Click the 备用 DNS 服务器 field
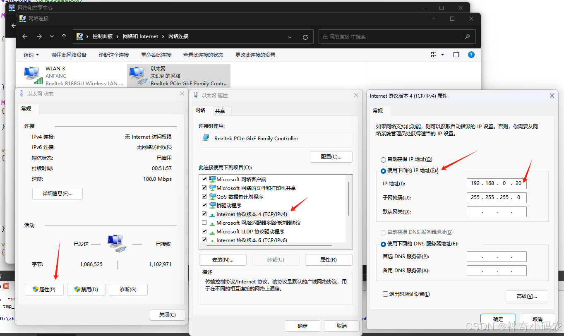Screen dimensions: 564x336 tap(497, 270)
